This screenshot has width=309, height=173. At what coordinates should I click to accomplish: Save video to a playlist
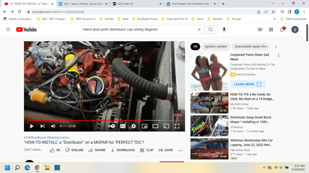(x=166, y=150)
